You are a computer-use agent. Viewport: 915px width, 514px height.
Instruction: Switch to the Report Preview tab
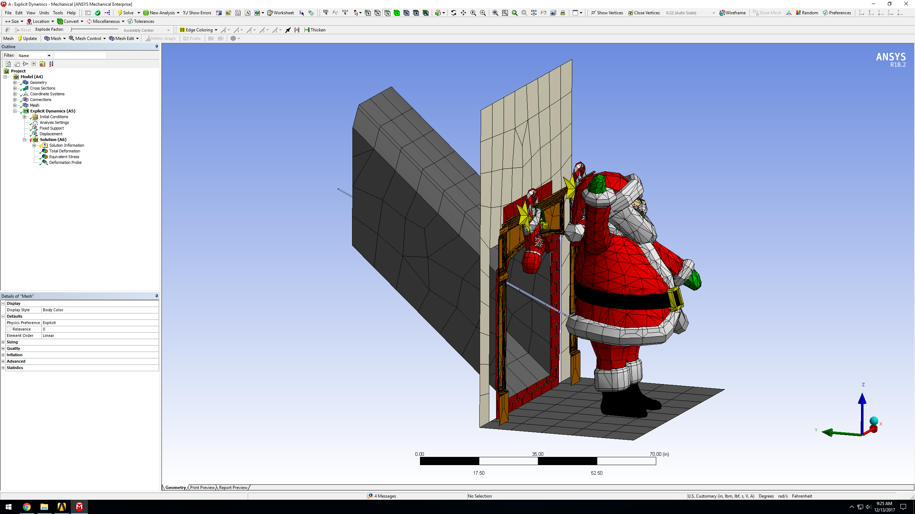(x=233, y=487)
